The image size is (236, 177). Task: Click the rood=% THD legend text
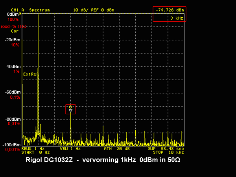(x=13, y=26)
